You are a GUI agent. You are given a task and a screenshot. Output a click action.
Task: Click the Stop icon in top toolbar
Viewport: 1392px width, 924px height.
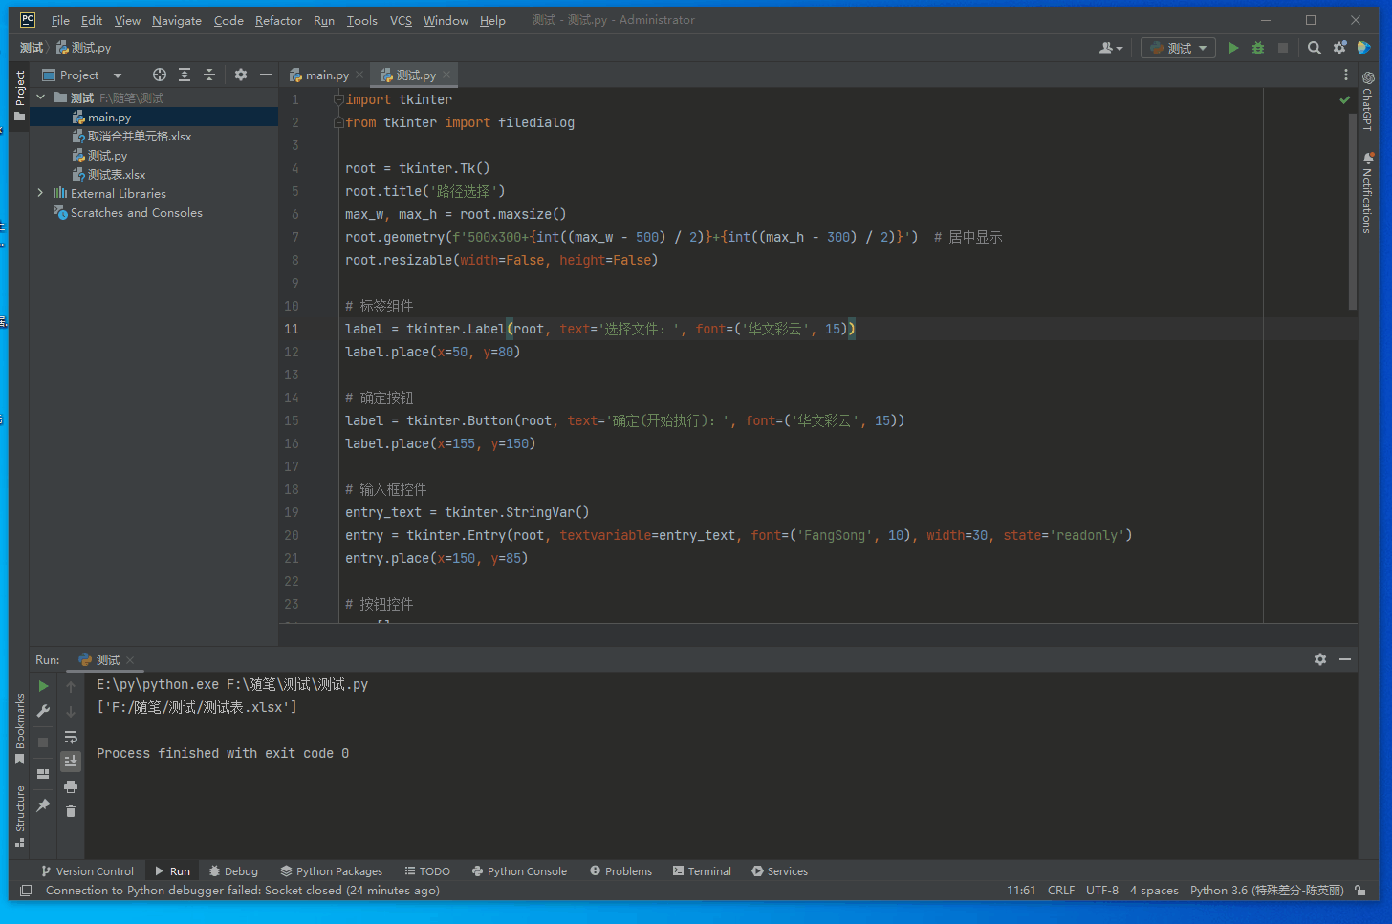tap(1283, 48)
